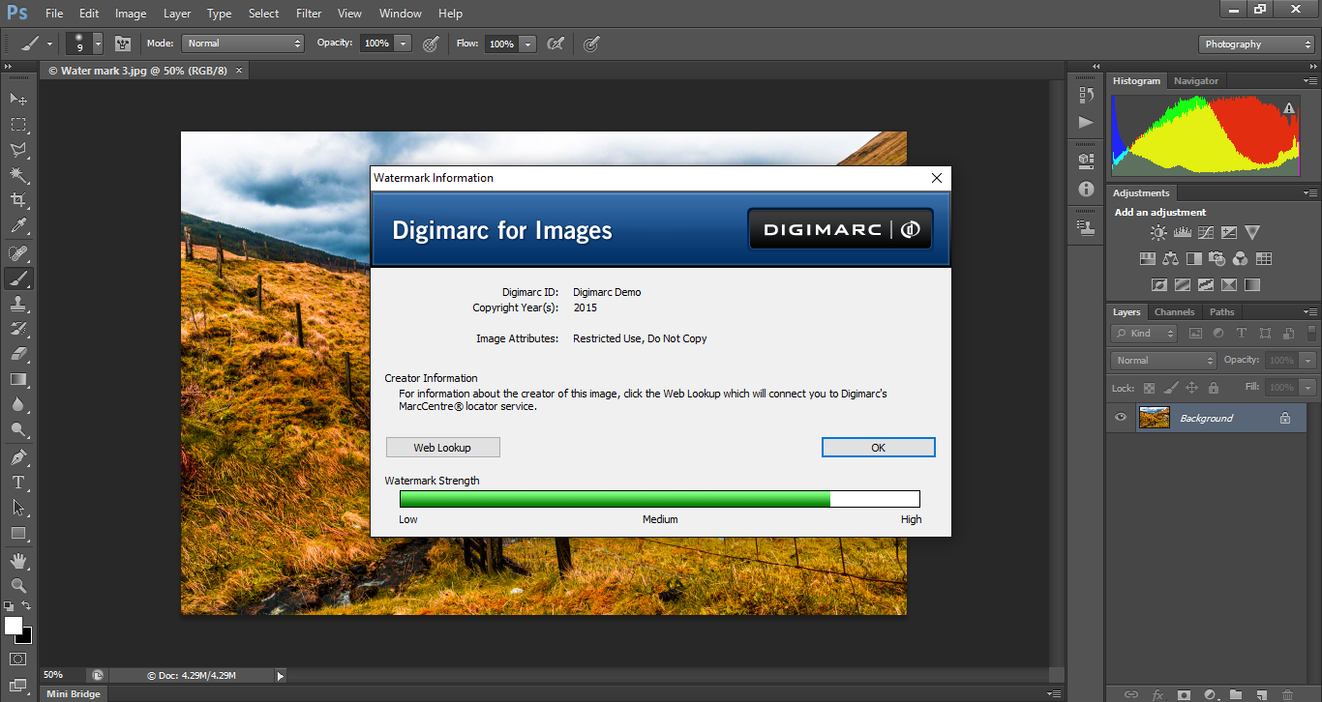
Task: Click the Web Lookup button
Action: [x=442, y=448]
